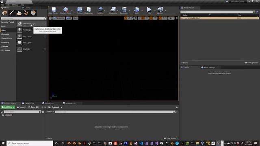Toggle viewport scale snapping

(x=160, y=18)
